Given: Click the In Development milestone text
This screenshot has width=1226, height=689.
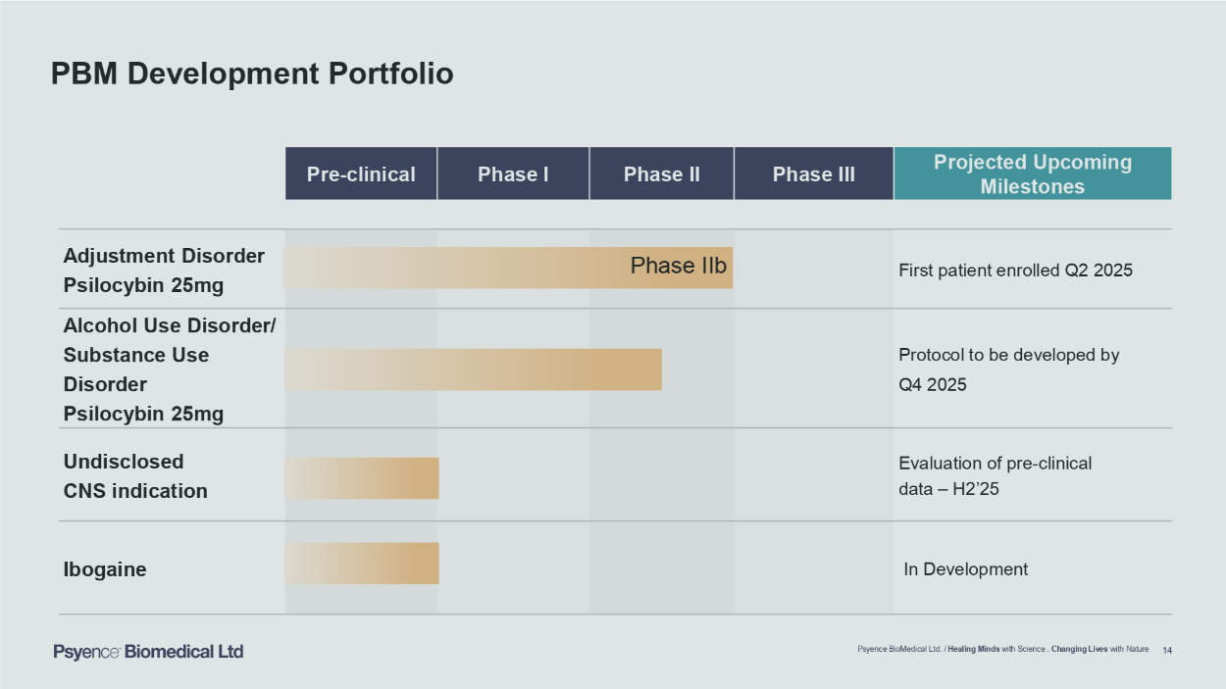Looking at the screenshot, I should [965, 569].
